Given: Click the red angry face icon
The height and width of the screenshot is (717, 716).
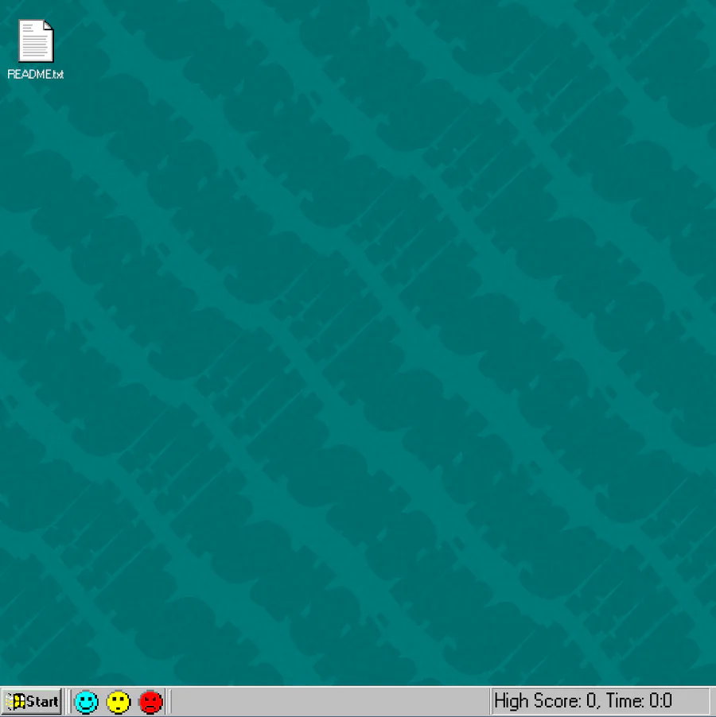Looking at the screenshot, I should [150, 701].
